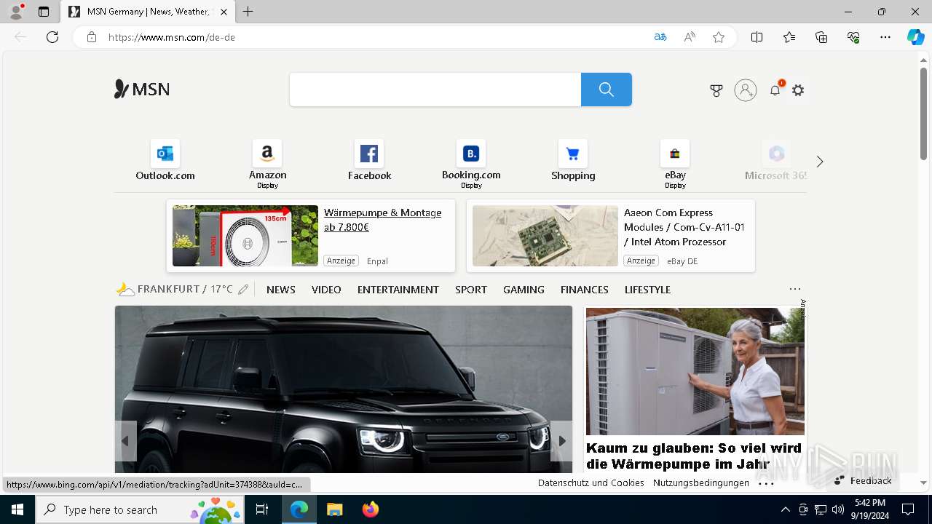Click the heat pump ad thumbnail
The height and width of the screenshot is (524, 932).
point(245,236)
